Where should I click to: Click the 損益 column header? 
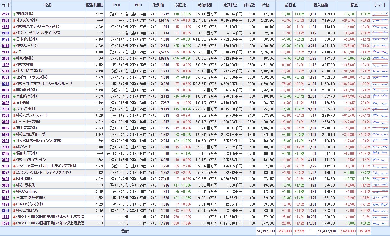pos(354,5)
